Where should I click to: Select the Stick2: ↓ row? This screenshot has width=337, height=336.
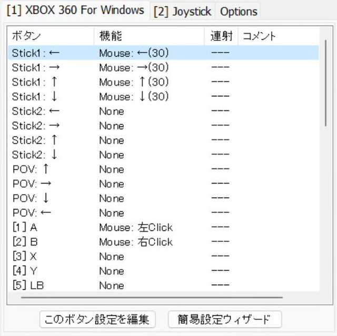tap(163, 155)
